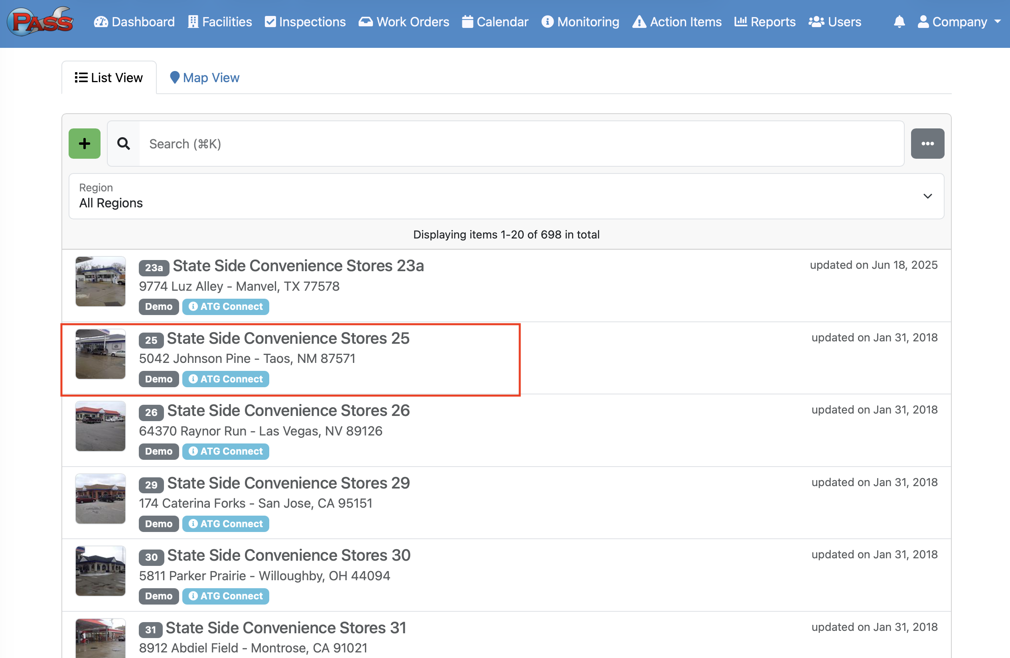Open the All Regions dropdown

click(506, 197)
